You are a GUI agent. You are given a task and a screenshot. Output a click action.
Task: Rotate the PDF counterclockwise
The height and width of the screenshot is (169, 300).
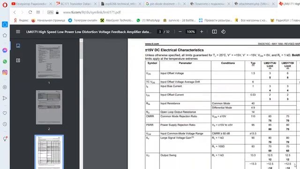[x=223, y=32]
